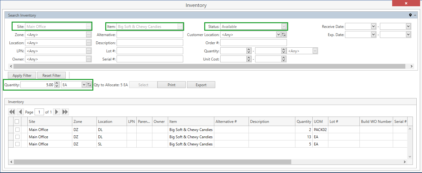Click the Zone field browse ellipsis button

click(89, 35)
